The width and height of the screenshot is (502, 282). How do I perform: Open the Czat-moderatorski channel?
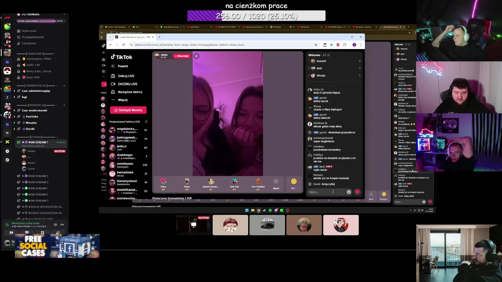(x=35, y=110)
